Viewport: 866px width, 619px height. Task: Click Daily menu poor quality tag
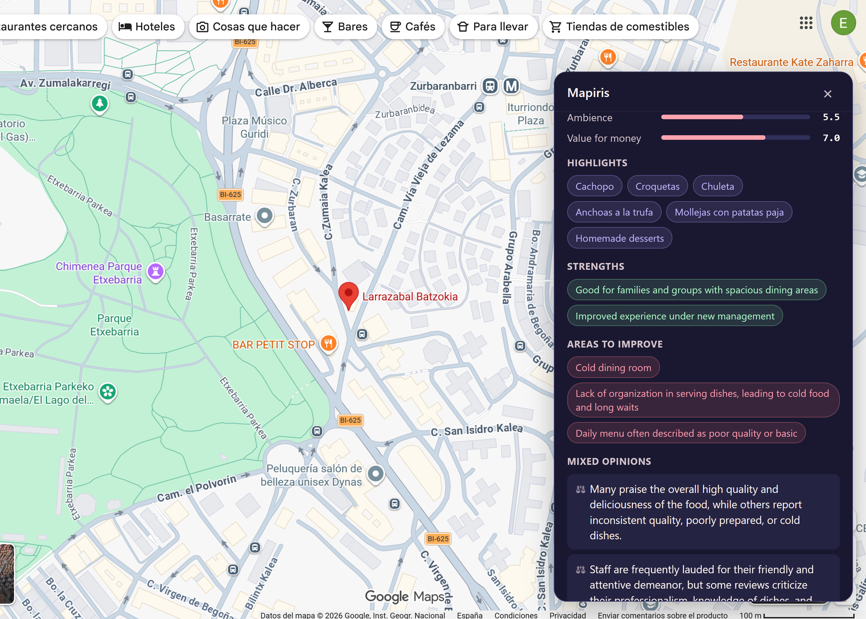coord(686,433)
